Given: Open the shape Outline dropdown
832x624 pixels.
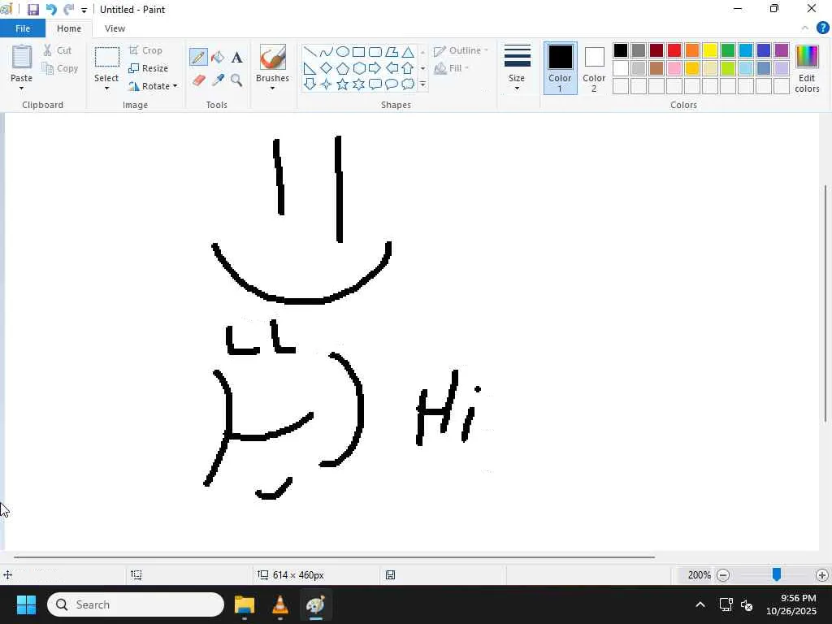Looking at the screenshot, I should [461, 50].
